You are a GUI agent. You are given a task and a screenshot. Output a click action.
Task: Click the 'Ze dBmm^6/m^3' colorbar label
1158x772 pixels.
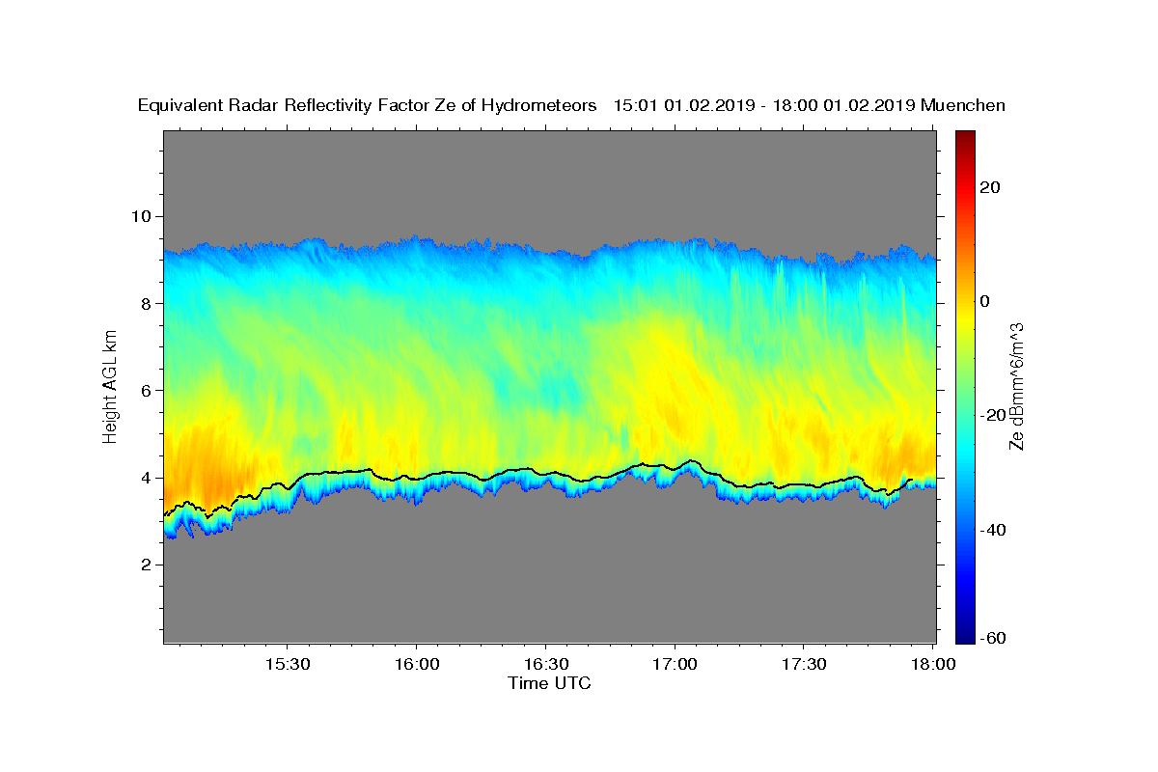pyautogui.click(x=1016, y=386)
